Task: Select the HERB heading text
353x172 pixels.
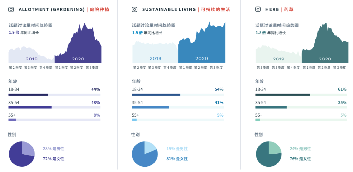Action: pyautogui.click(x=272, y=9)
